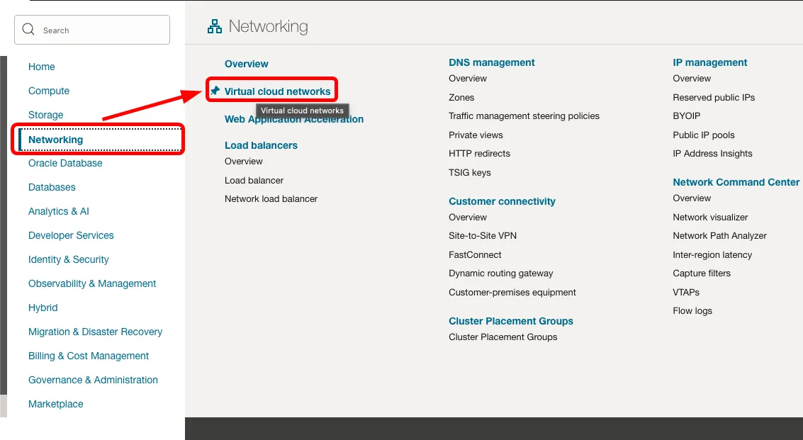Select Billing & Cost Management
Viewport: 803px width, 440px height.
[89, 356]
